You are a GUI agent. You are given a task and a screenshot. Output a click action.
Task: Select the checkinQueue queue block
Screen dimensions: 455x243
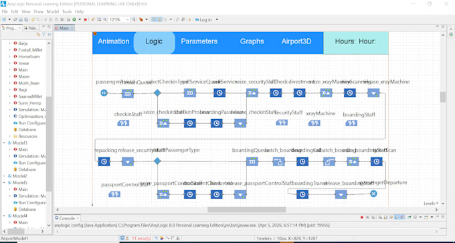[128, 93]
